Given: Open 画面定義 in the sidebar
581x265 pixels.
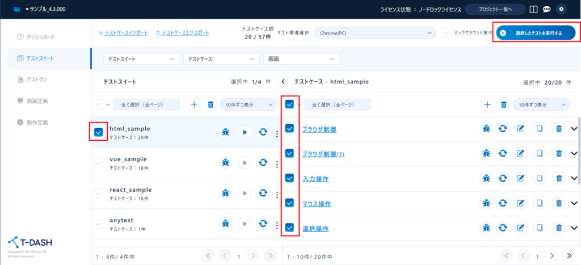Looking at the screenshot, I should (37, 101).
